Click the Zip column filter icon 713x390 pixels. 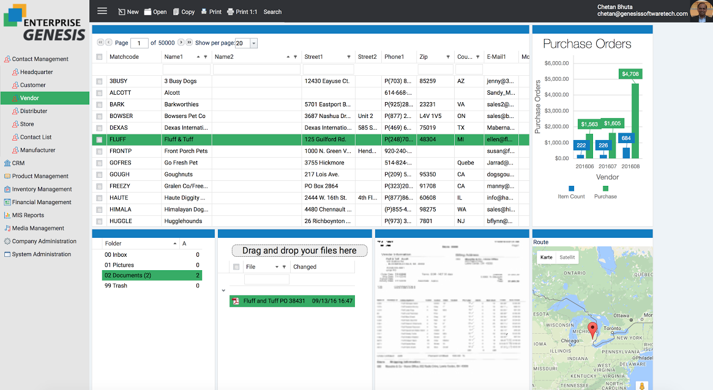click(448, 57)
